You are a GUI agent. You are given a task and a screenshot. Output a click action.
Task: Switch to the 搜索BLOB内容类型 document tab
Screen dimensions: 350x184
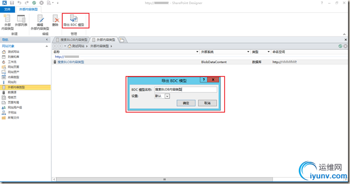(72, 40)
